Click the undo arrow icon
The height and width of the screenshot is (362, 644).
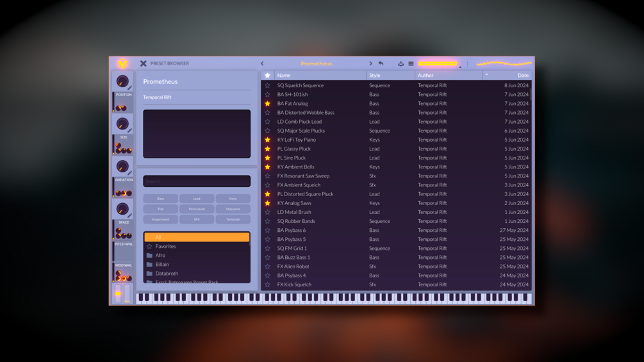(381, 63)
